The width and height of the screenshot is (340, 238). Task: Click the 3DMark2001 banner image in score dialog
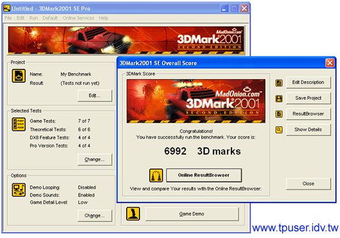[196, 101]
